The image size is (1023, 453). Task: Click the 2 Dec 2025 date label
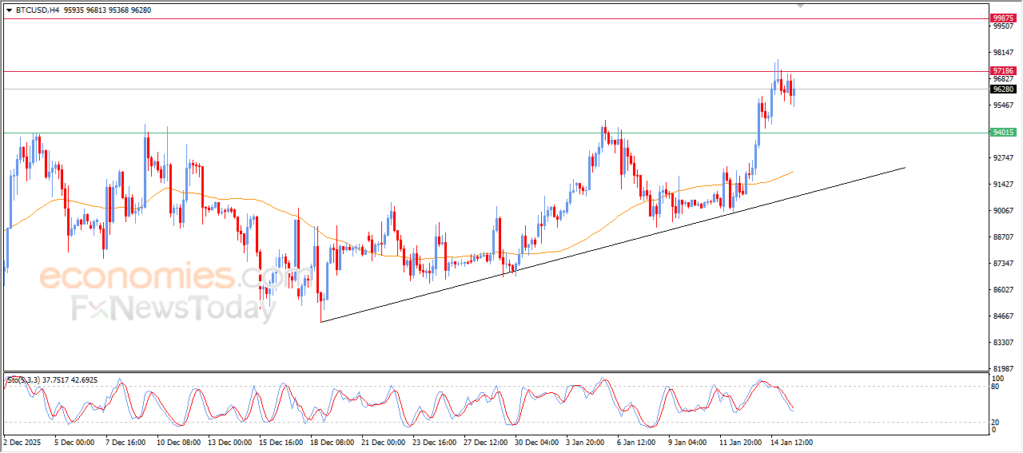(x=22, y=442)
